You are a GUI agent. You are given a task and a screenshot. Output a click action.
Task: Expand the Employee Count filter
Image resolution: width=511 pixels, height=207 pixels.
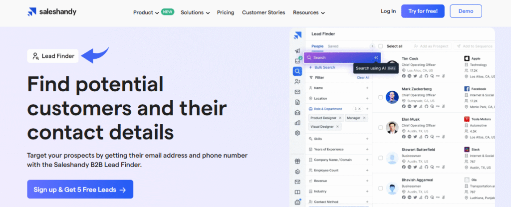tap(367, 170)
